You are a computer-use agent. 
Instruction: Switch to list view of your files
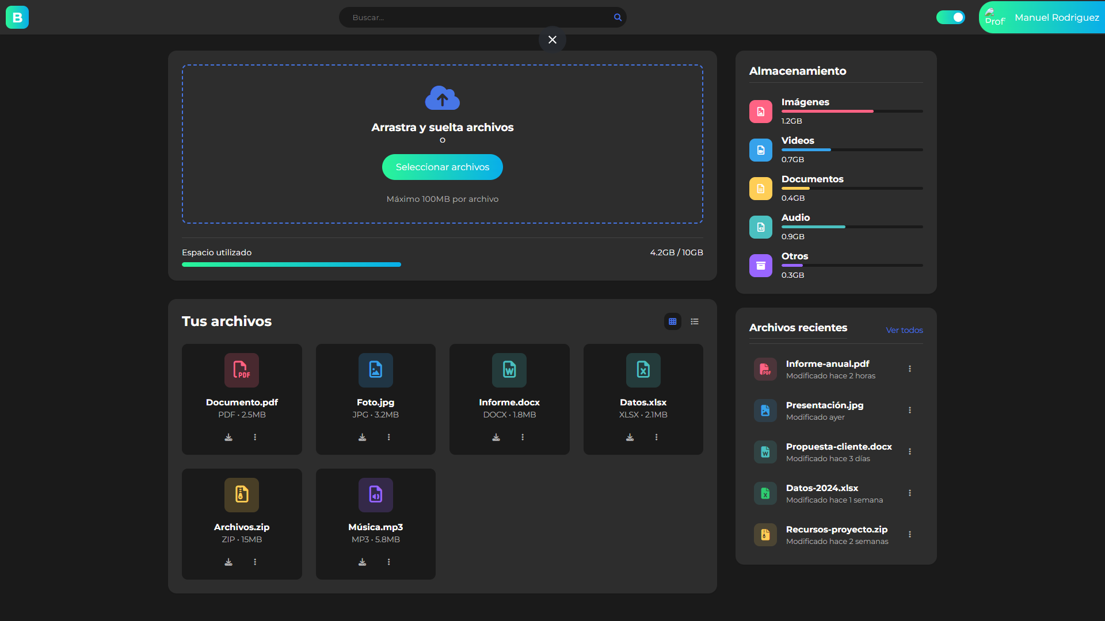tap(694, 321)
